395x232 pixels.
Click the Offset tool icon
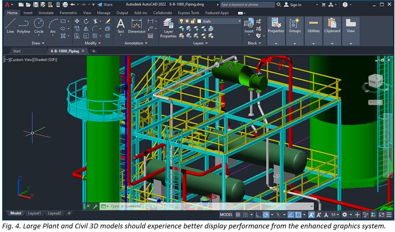pos(107,36)
